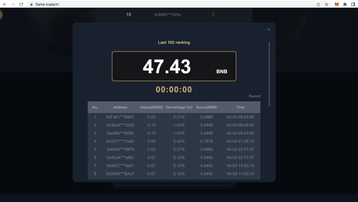This screenshot has width=358, height=202.
Task: Click the Time column header
Action: [240, 107]
